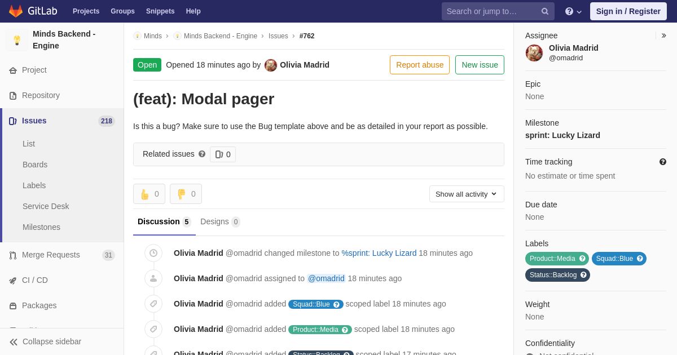Open the Groups menu in the top bar
The width and height of the screenshot is (677, 355).
[122, 11]
